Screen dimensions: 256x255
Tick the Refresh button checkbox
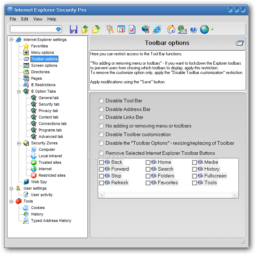tap(101, 183)
